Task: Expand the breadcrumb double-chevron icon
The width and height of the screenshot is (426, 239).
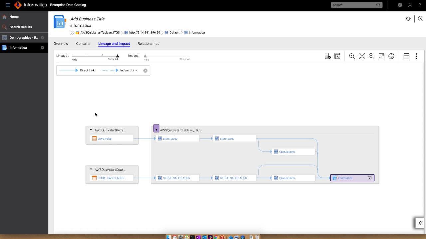Action: (72, 33)
